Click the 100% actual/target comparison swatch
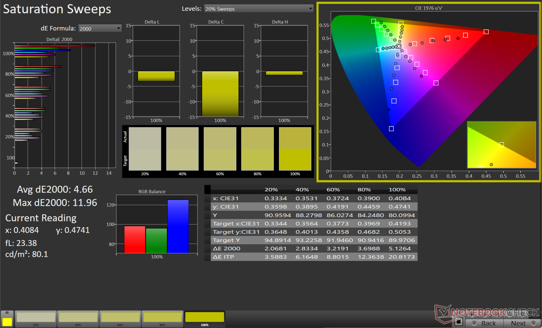The height and width of the screenshot is (328, 542). [x=295, y=149]
